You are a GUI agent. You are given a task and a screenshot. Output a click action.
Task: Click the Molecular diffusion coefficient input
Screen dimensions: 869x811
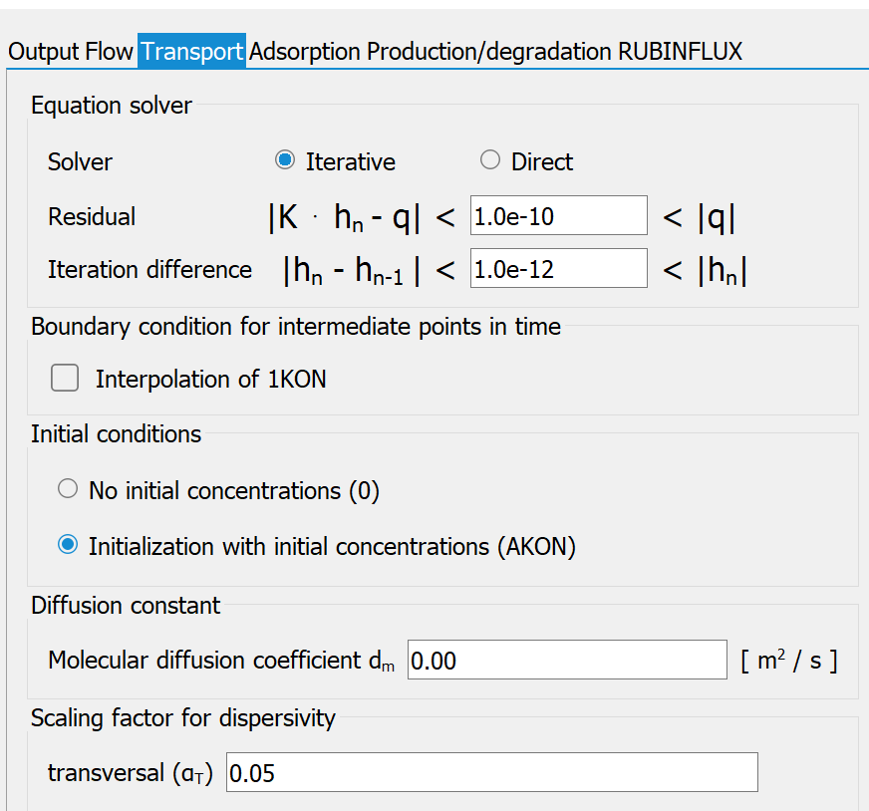[567, 660]
